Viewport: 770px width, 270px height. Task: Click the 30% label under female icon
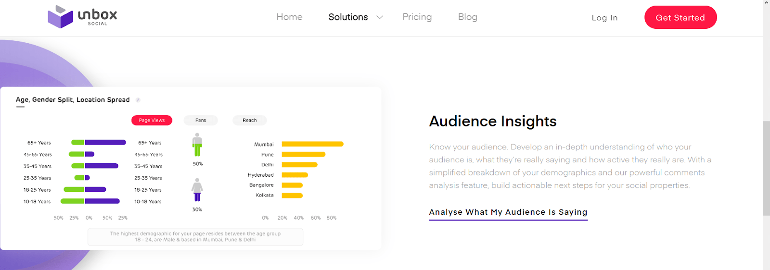coord(197,209)
